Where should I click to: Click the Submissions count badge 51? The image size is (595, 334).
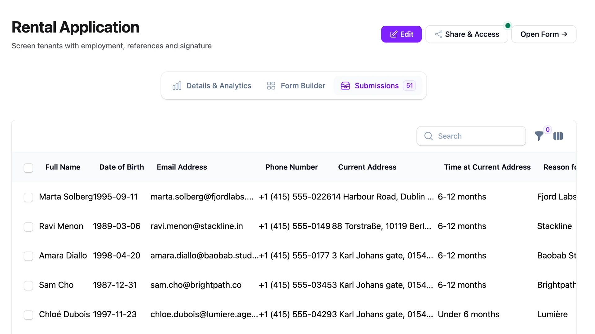coord(409,86)
